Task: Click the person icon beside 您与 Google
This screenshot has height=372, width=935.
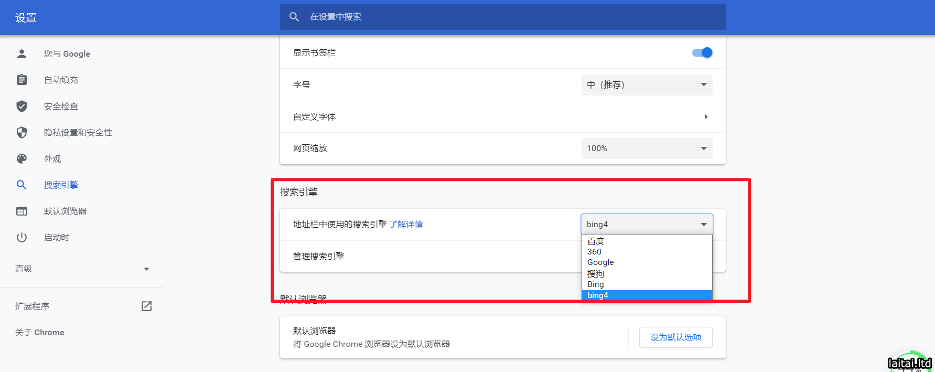Action: pyautogui.click(x=22, y=54)
